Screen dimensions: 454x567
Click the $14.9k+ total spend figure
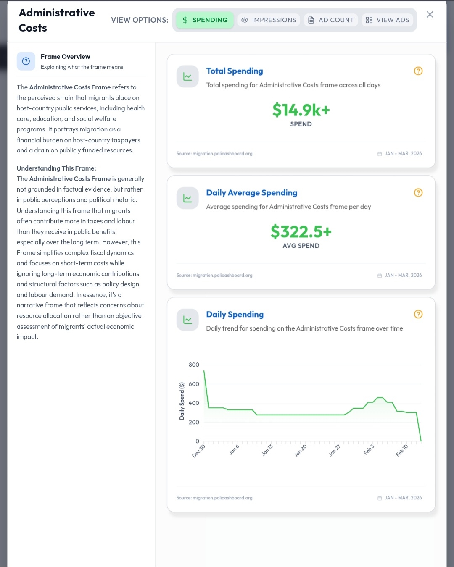(301, 110)
